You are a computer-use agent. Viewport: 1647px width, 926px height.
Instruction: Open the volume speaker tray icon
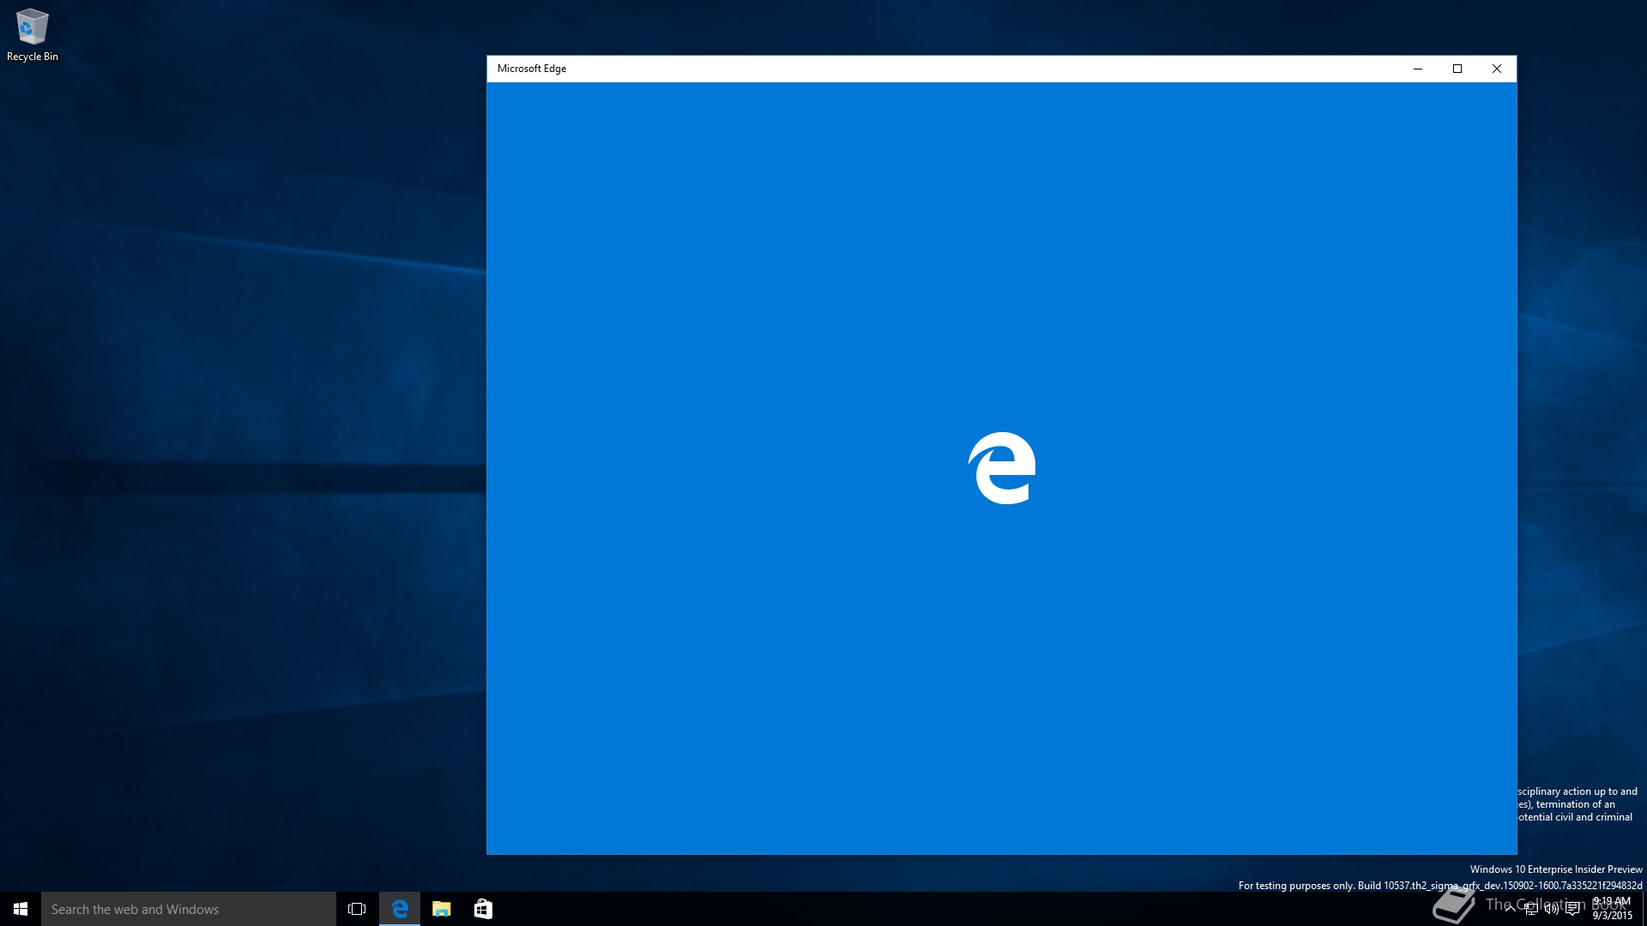coord(1552,909)
